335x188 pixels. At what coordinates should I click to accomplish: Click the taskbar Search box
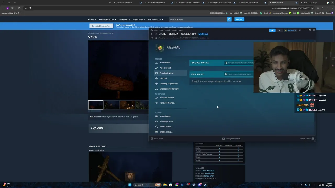pyautogui.click(x=147, y=185)
